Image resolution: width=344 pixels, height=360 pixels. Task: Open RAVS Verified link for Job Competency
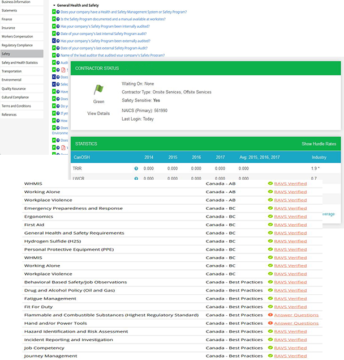coord(290,348)
